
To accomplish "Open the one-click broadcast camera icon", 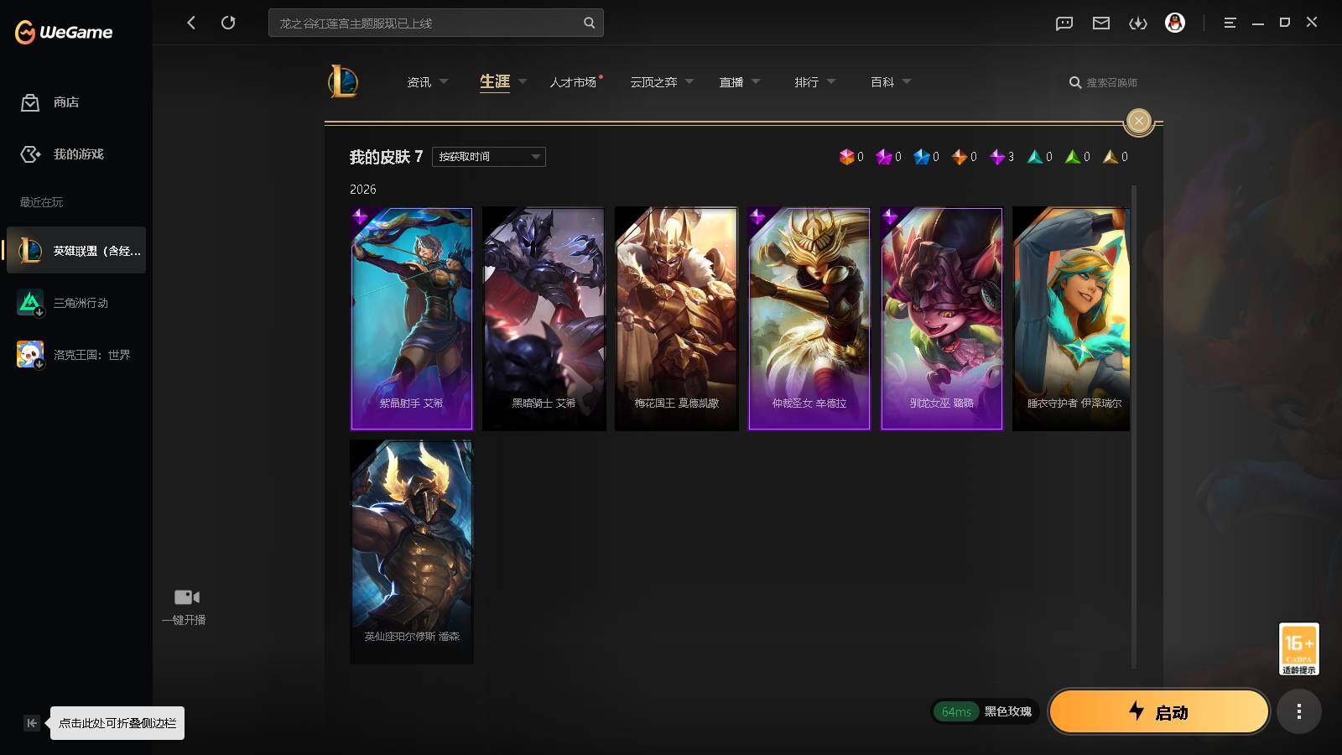I will tap(186, 597).
